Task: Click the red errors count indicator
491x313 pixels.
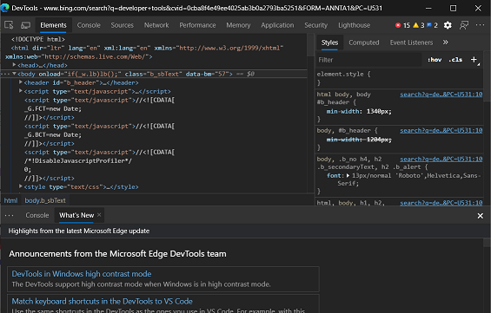Action: tap(402, 25)
